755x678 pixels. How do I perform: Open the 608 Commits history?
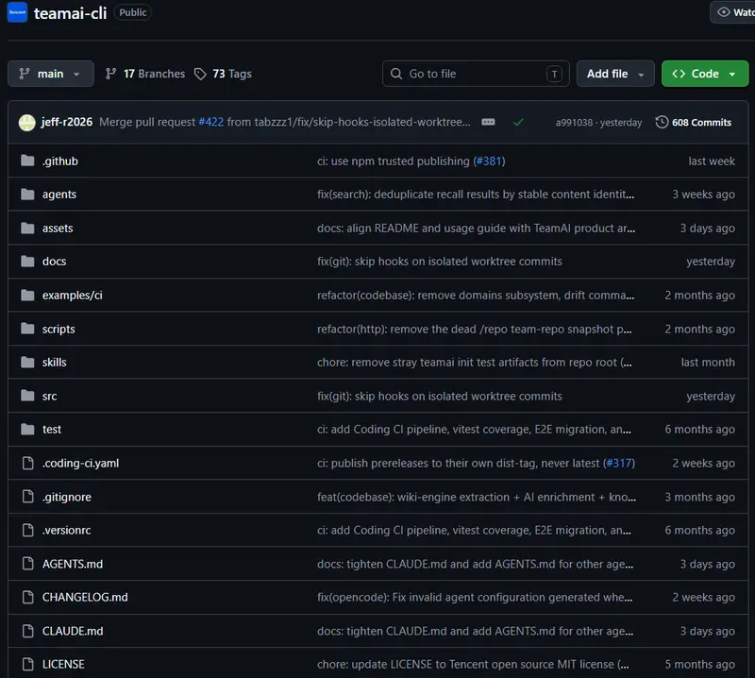point(694,123)
